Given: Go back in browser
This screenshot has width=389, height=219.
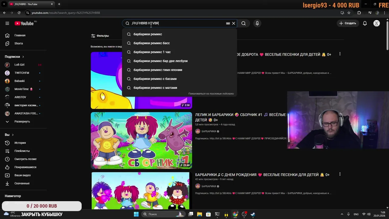Looking at the screenshot, I should pos(4,13).
